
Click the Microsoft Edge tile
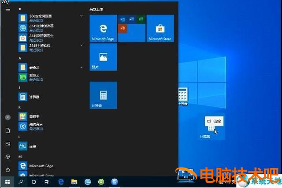click(103, 29)
